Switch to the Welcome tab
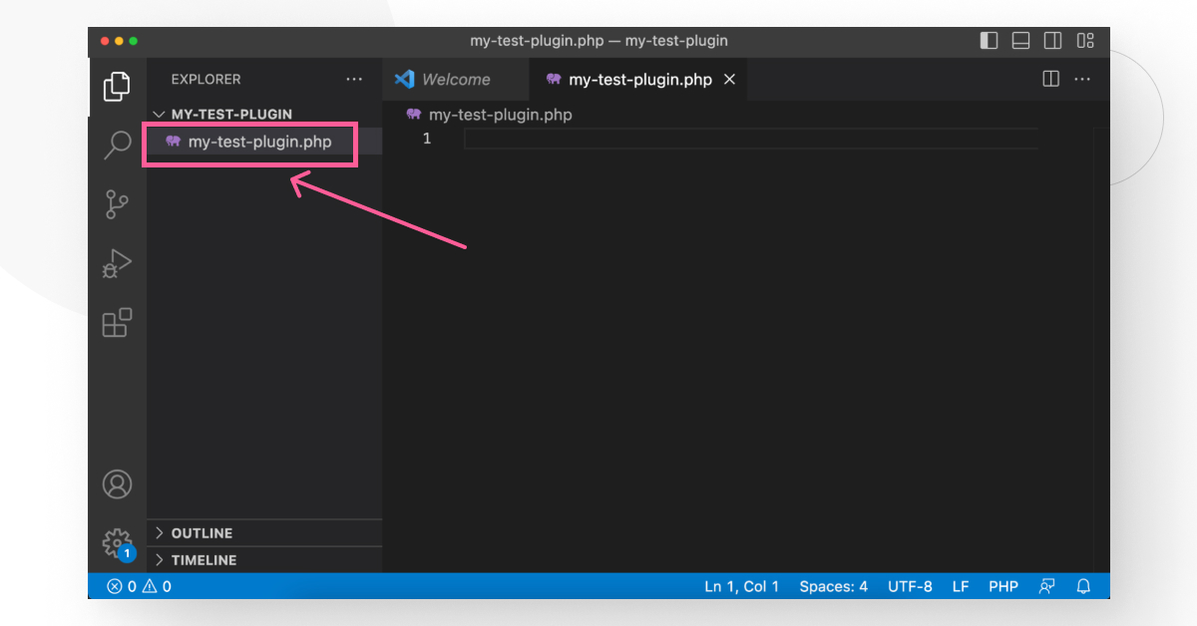Viewport: 1197px width, 626px height. 456,79
